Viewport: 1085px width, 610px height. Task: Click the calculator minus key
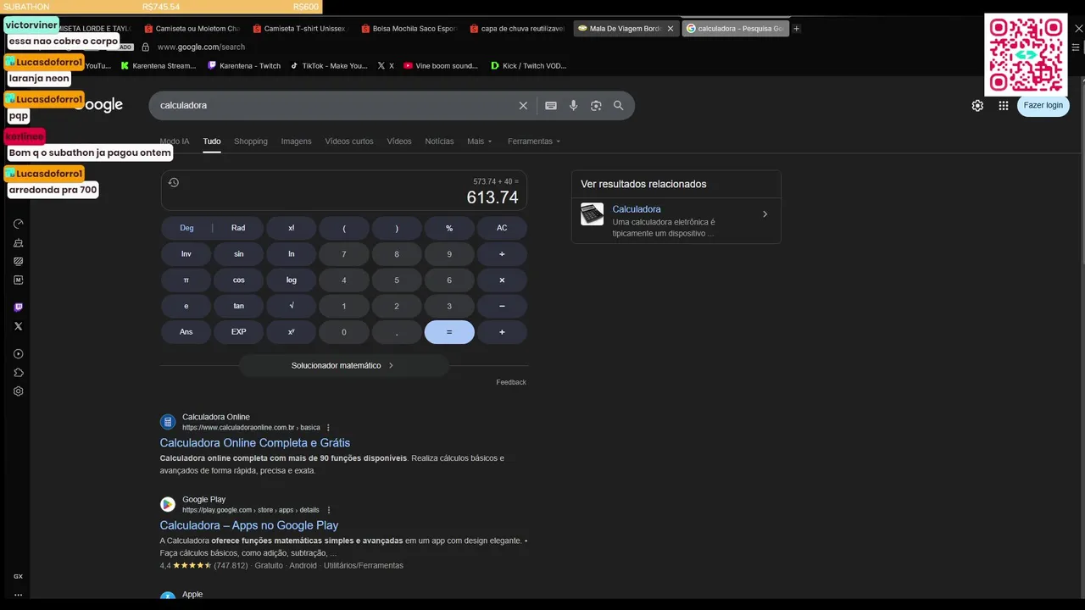502,306
